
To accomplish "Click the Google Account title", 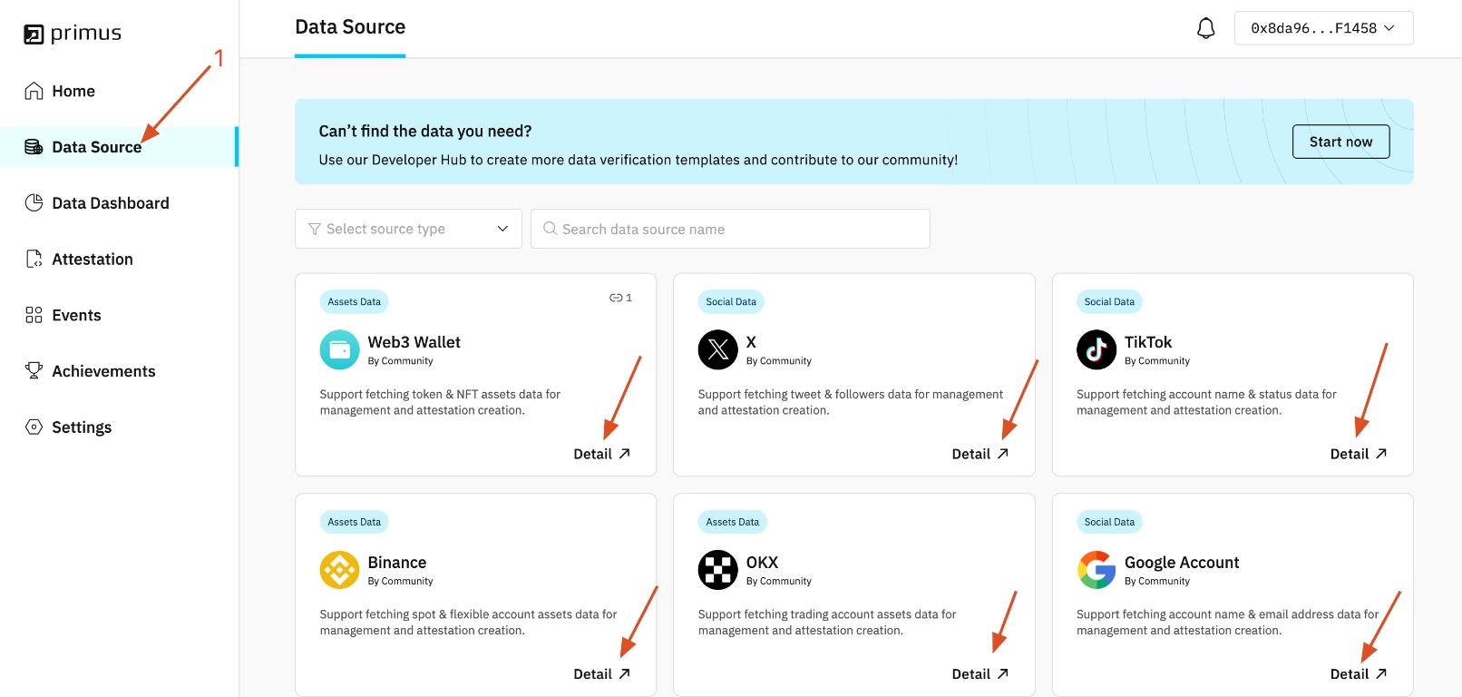I will 1182,563.
